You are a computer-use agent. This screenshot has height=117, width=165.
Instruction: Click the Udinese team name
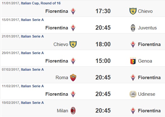tap(146, 94)
